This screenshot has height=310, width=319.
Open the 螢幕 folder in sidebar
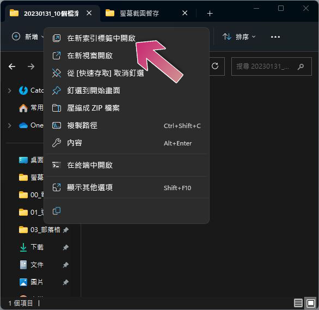31,178
